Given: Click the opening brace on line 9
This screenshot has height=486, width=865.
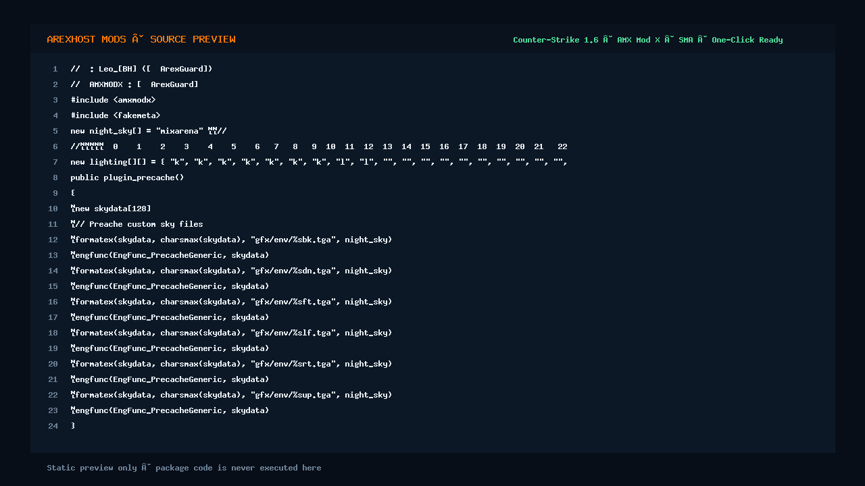Looking at the screenshot, I should pyautogui.click(x=73, y=193).
